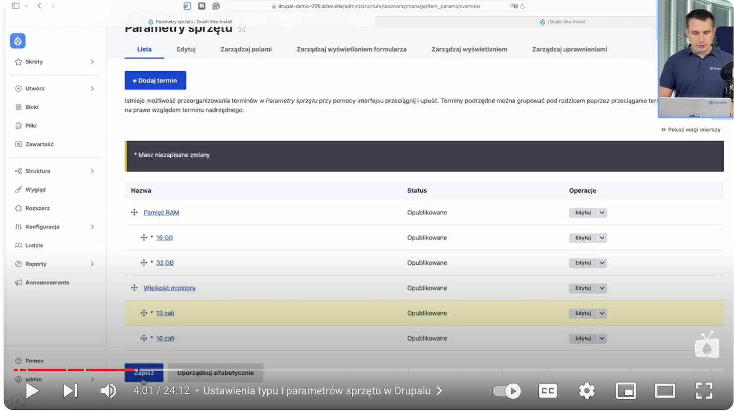Open Zarządzaj wyświetlaniem formularza tab
Screen dimensions: 734x411
(x=351, y=49)
